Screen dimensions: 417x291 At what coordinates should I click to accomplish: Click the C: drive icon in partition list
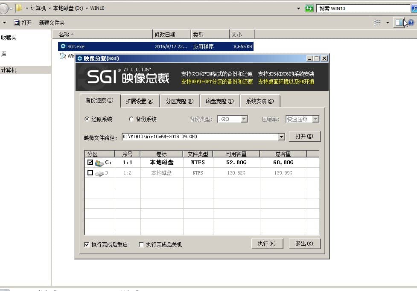coord(99,163)
